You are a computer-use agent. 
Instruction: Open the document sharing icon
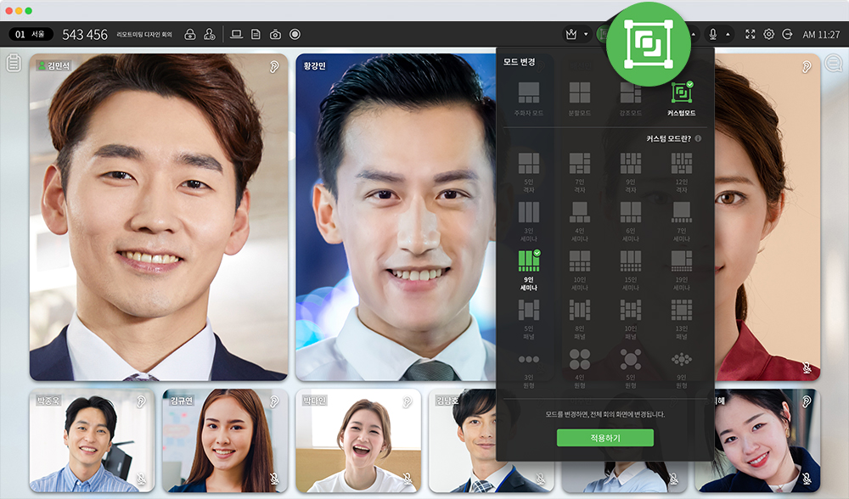point(256,35)
